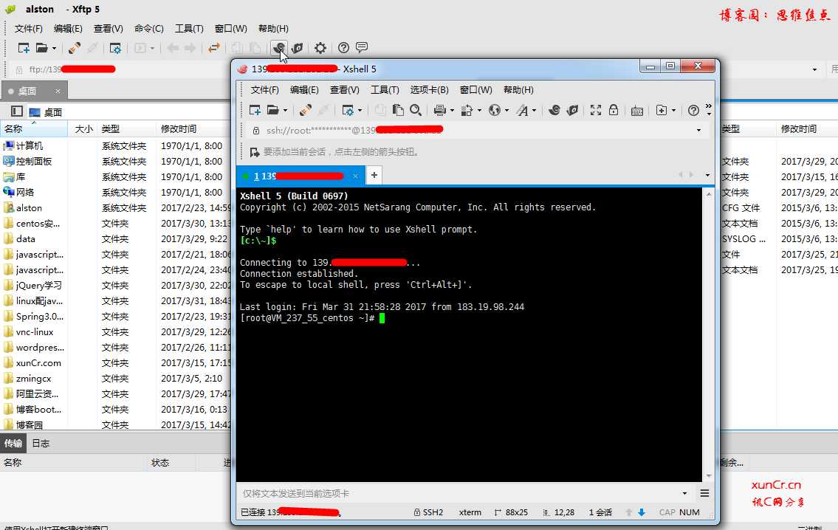Click the Font icon in Xshell toolbar
Image resolution: width=838 pixels, height=530 pixels.
pyautogui.click(x=522, y=110)
